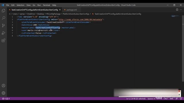Change language mode via XML
Image resolution: width=184 pixels, height=103 pixels.
[171, 99]
